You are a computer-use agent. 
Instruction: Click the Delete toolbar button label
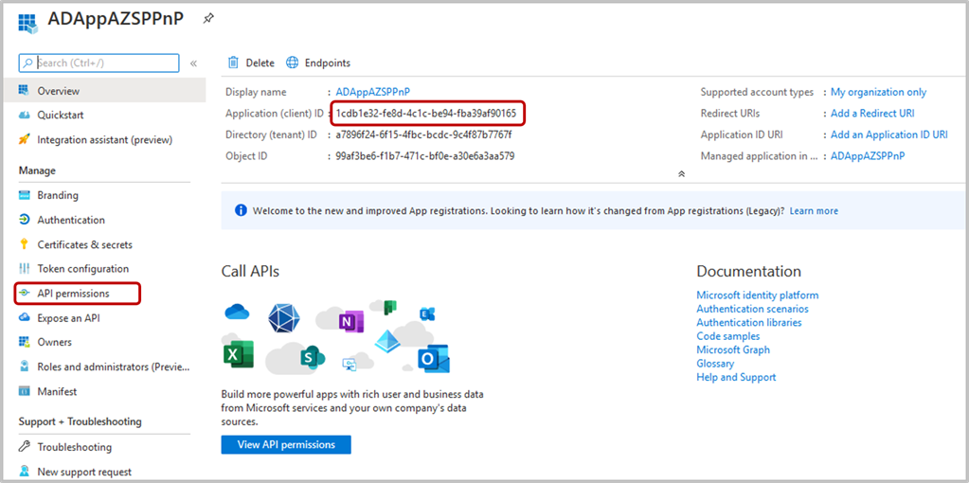click(260, 63)
